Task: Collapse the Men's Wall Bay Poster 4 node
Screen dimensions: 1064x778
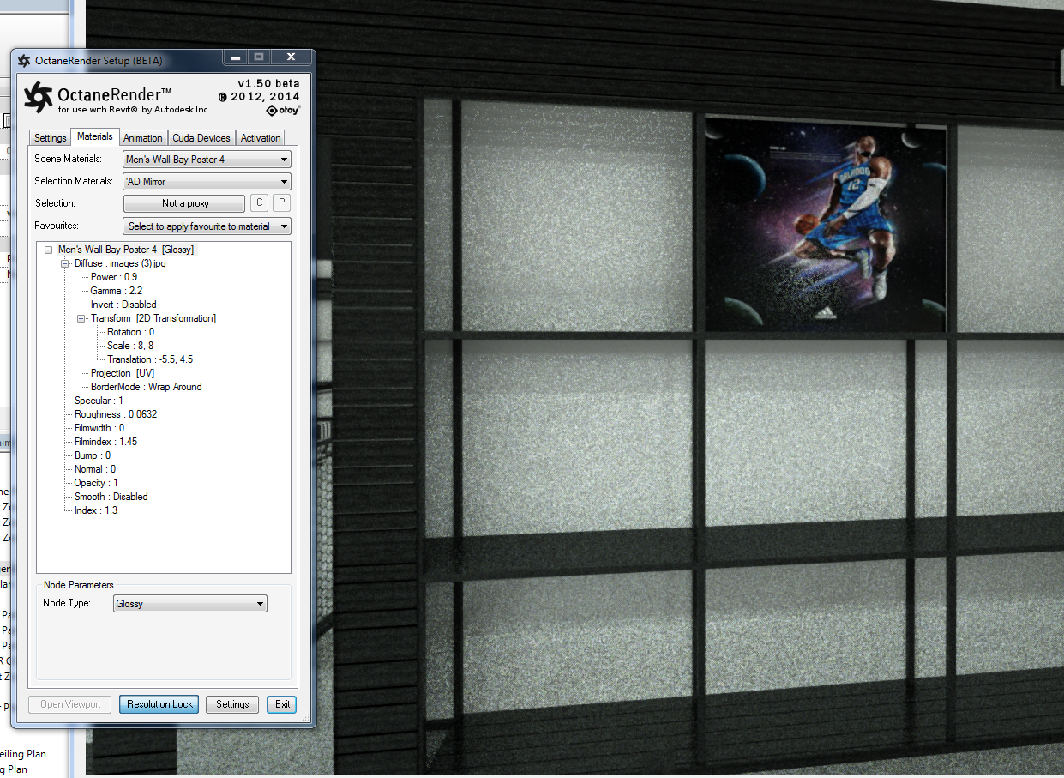Action: [49, 250]
